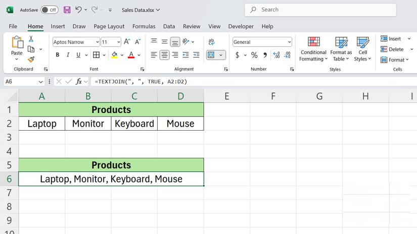Click the Save icon in title bar
Viewport: 417px width, 234px height.
pos(67,10)
